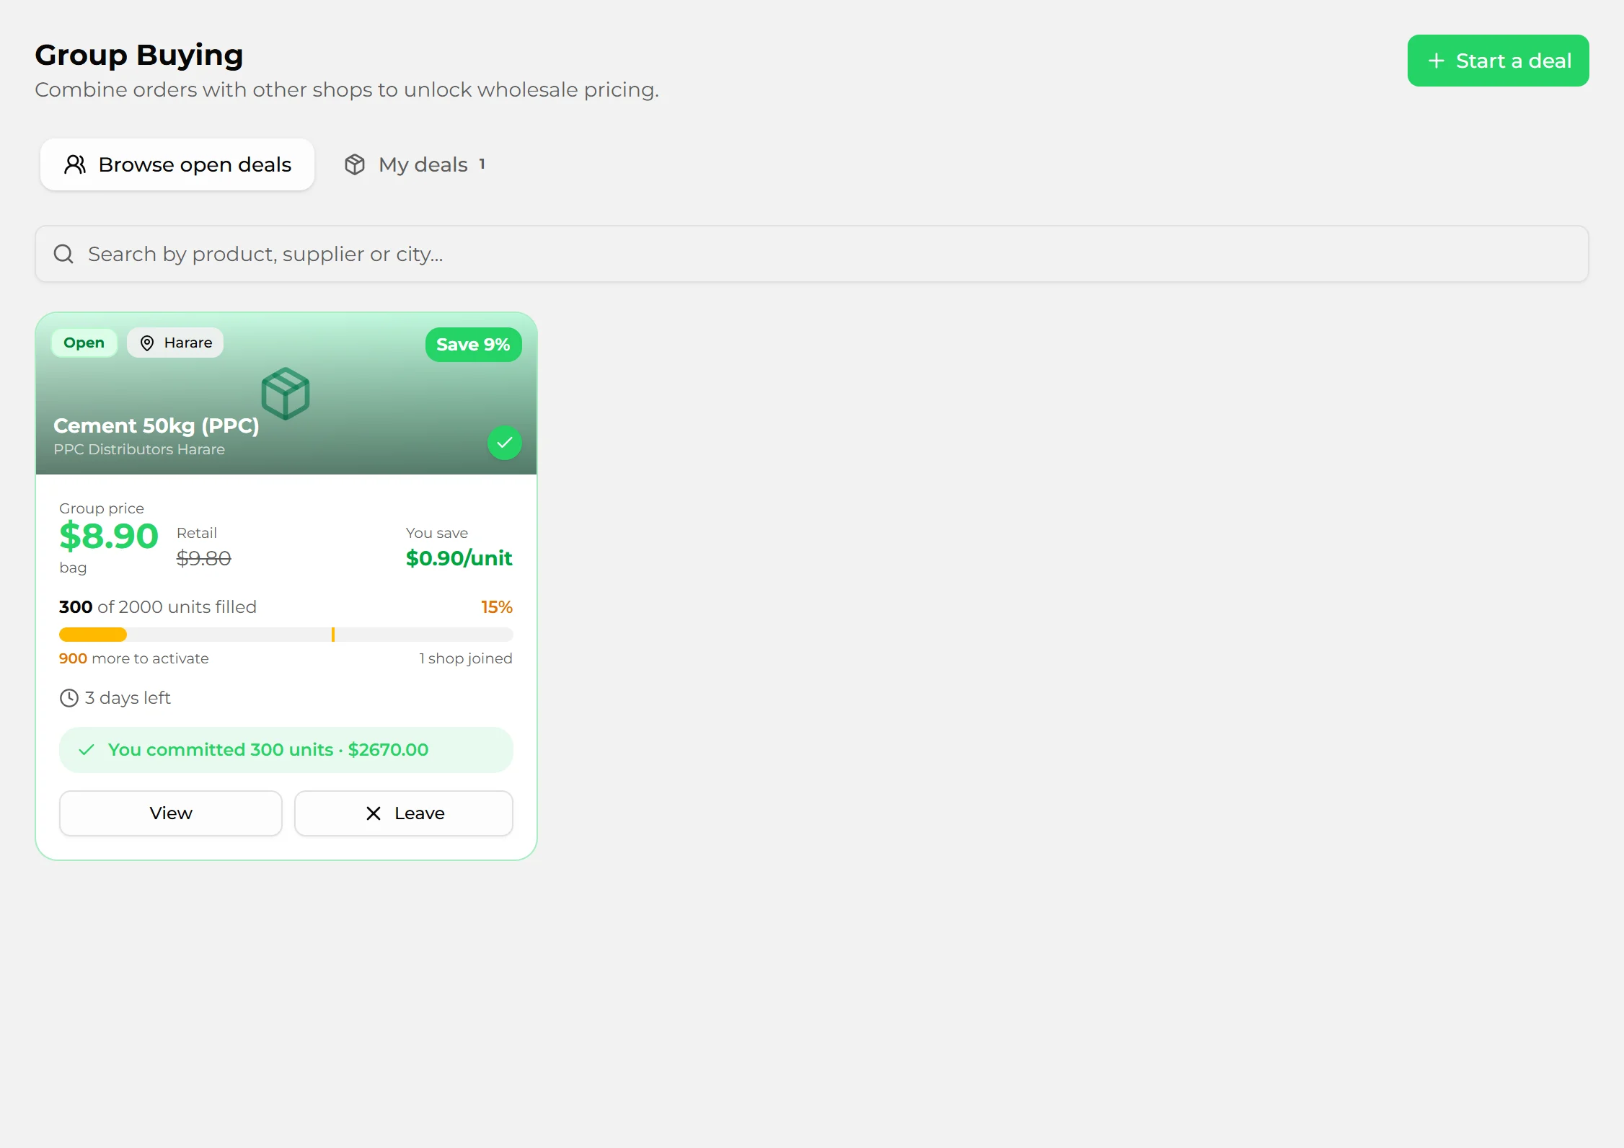Viewport: 1624px width, 1148px height.
Task: Click You committed 300 units banner
Action: (x=286, y=750)
